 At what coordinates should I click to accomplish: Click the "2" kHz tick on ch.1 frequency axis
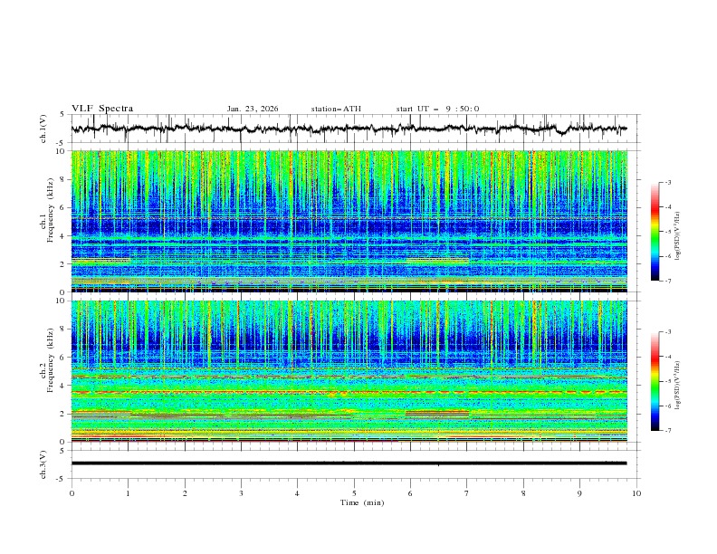point(64,264)
